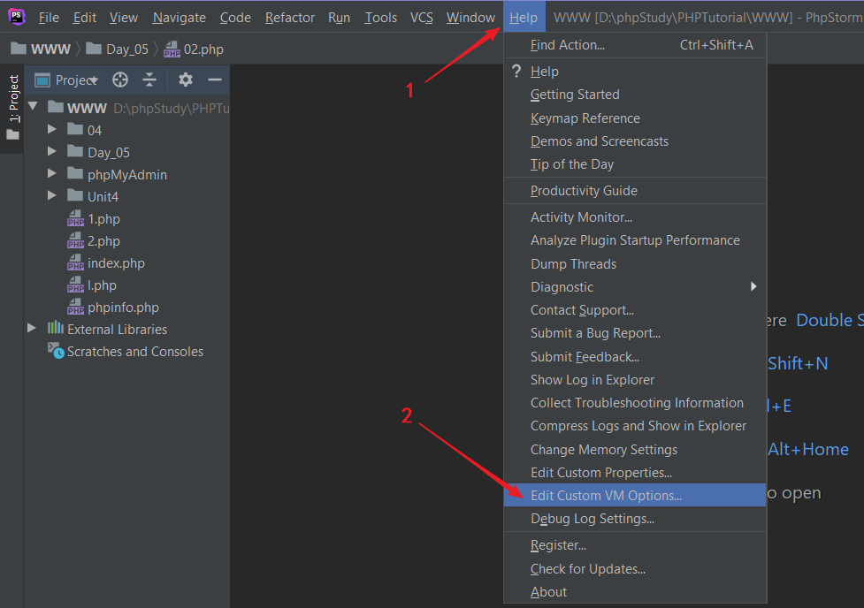
Task: Choose Analyze Plugin Startup Performance
Action: coord(635,240)
